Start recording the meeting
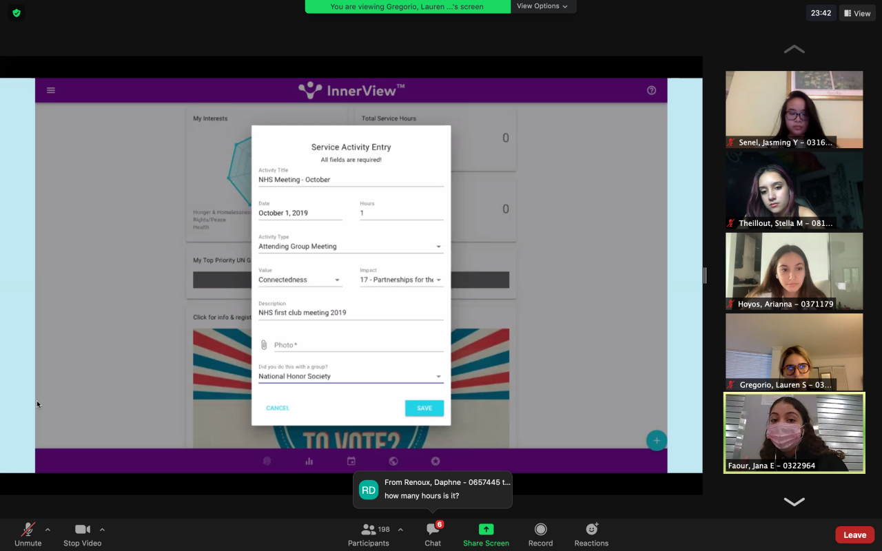This screenshot has width=882, height=551. click(x=541, y=534)
